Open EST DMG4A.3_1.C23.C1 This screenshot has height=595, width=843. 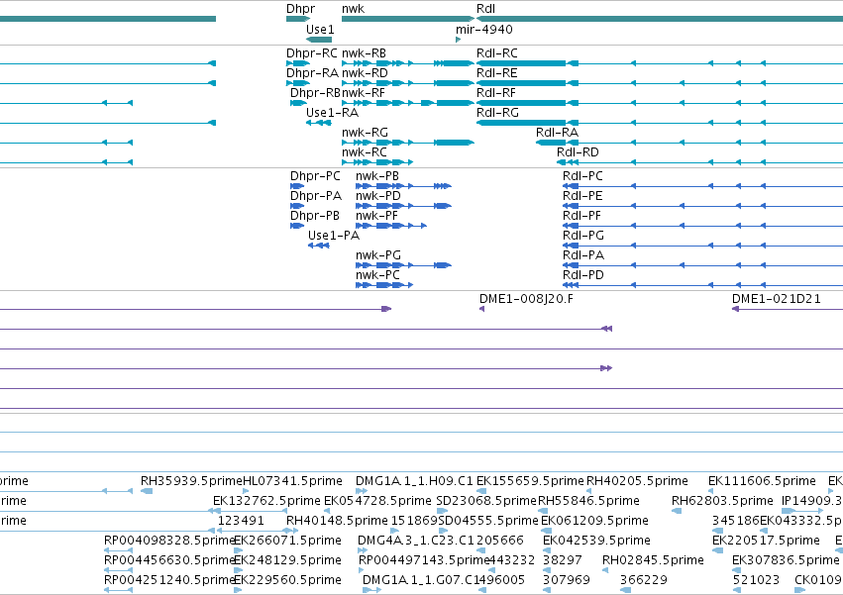point(415,541)
